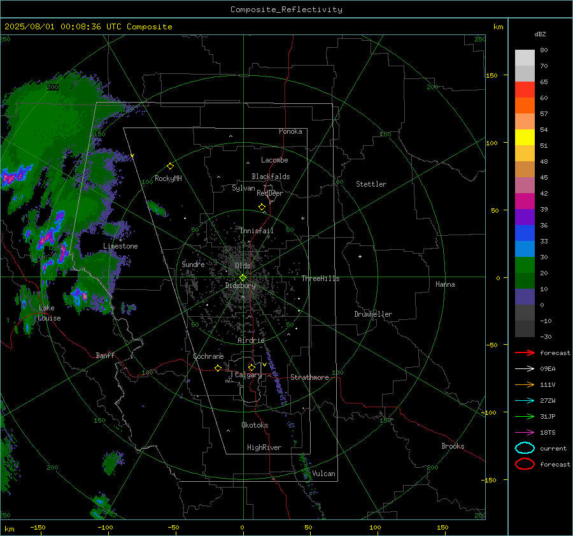
Task: Click the yellow diamond marker near RockyMH
Action: (170, 166)
